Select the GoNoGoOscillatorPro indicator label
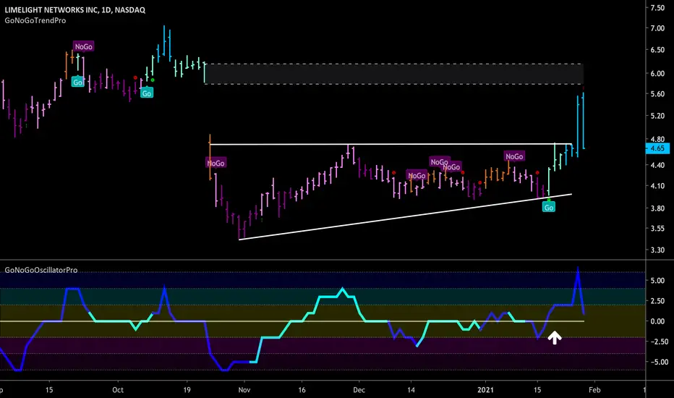The height and width of the screenshot is (398, 674). [x=41, y=270]
